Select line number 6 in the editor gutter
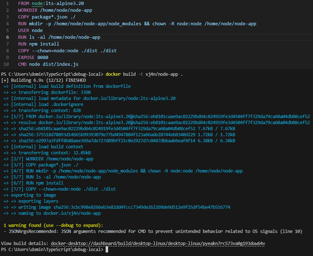The width and height of the screenshot is (313, 256). [7, 37]
